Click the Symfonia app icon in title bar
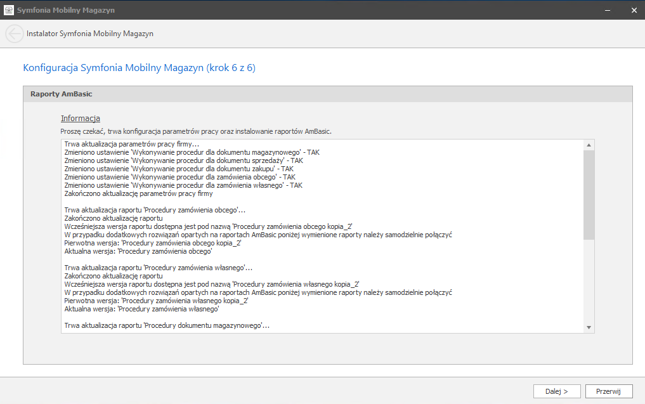Viewport: 645px width, 404px height. tap(9, 10)
